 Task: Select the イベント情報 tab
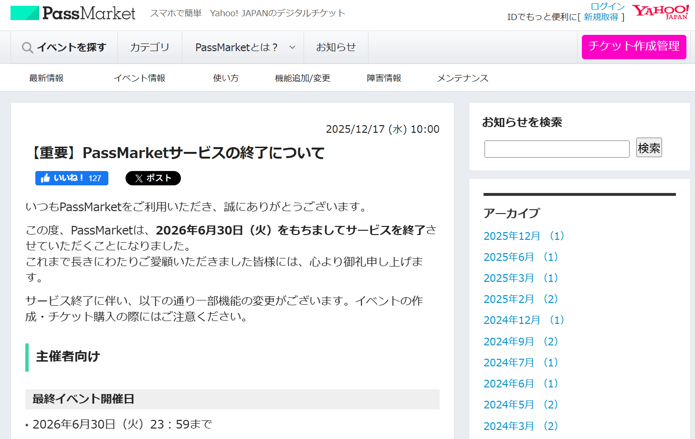(x=139, y=78)
